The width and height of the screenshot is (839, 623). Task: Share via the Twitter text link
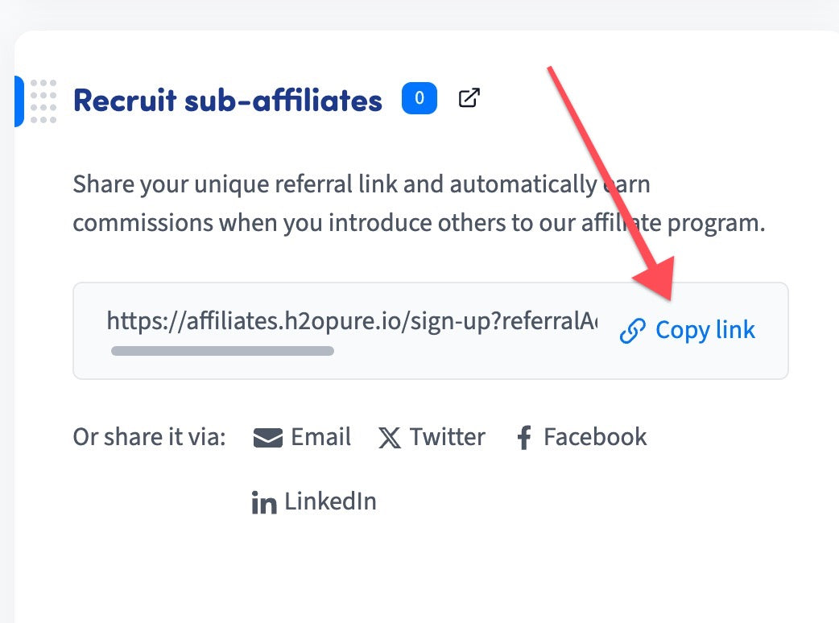pos(447,437)
